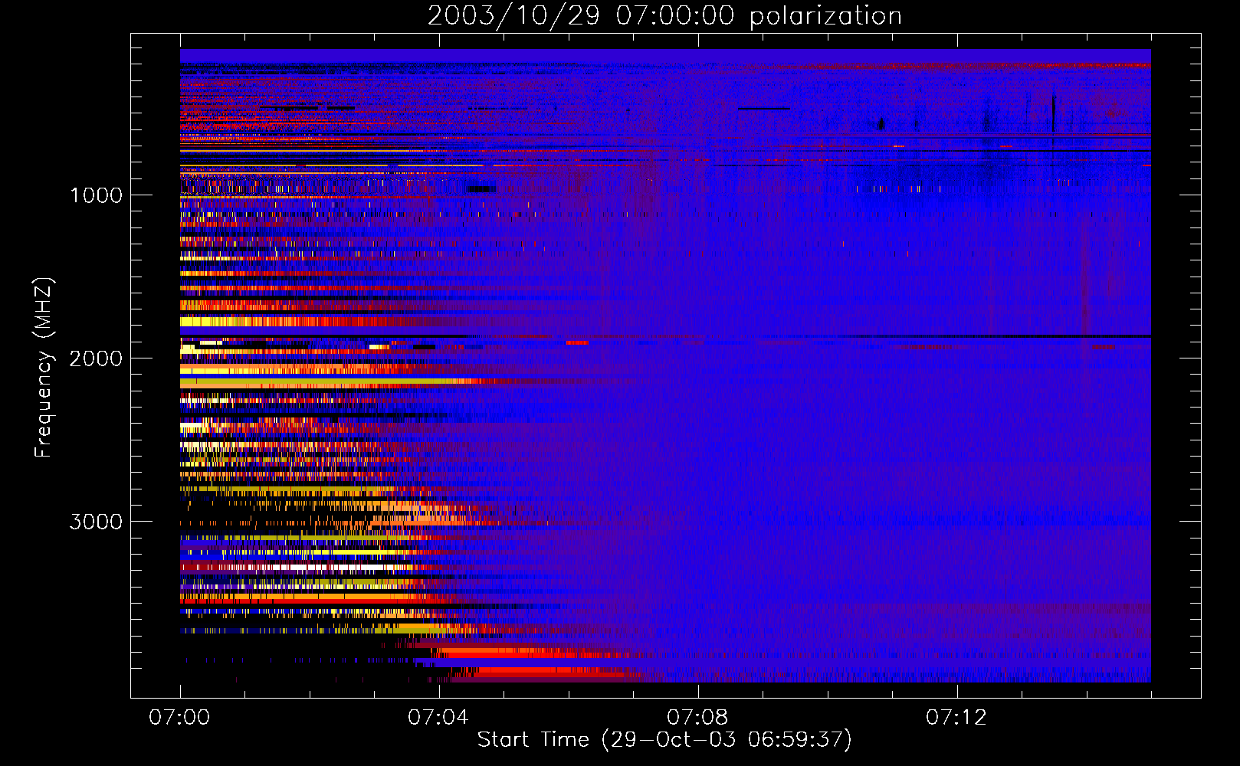Select the 07:00 time tick label

click(x=179, y=718)
